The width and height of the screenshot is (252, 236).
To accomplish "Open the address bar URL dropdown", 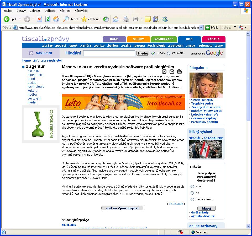I will (201, 28).
